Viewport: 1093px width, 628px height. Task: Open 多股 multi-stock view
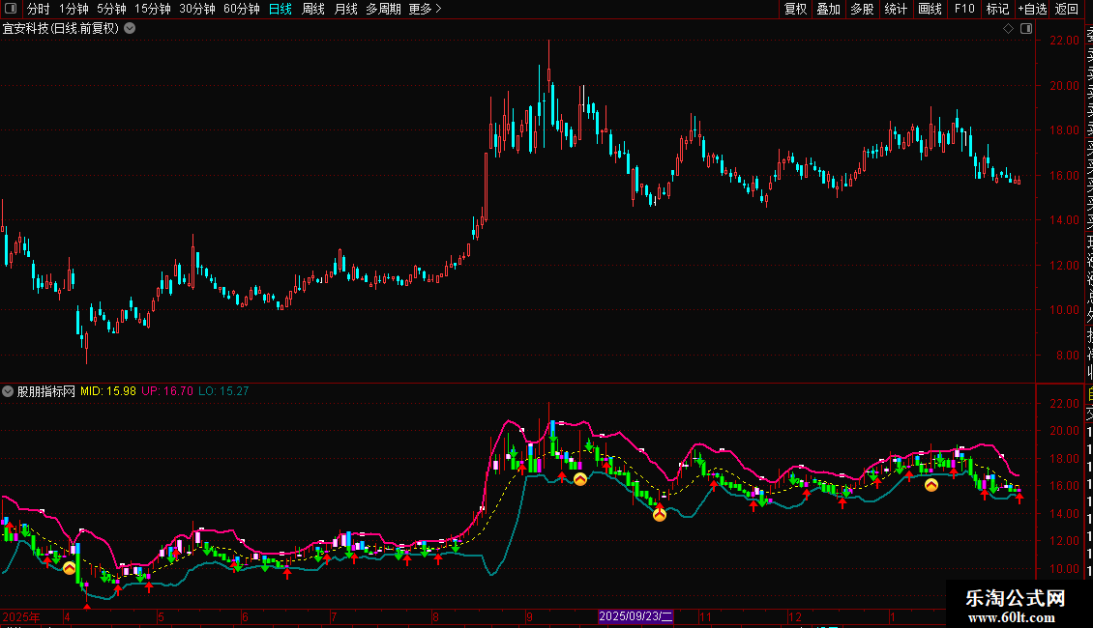862,9
